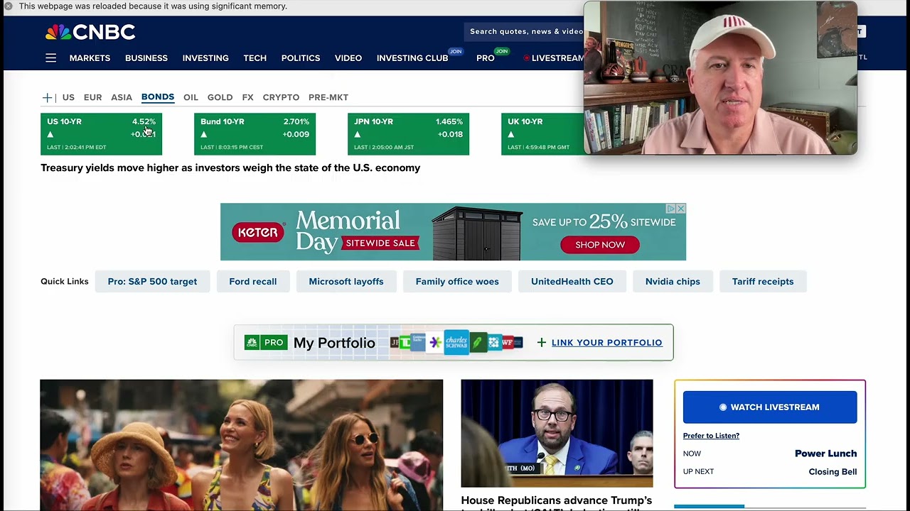
Task: Click the CNBC PRO badge in portfolio
Action: coord(266,343)
